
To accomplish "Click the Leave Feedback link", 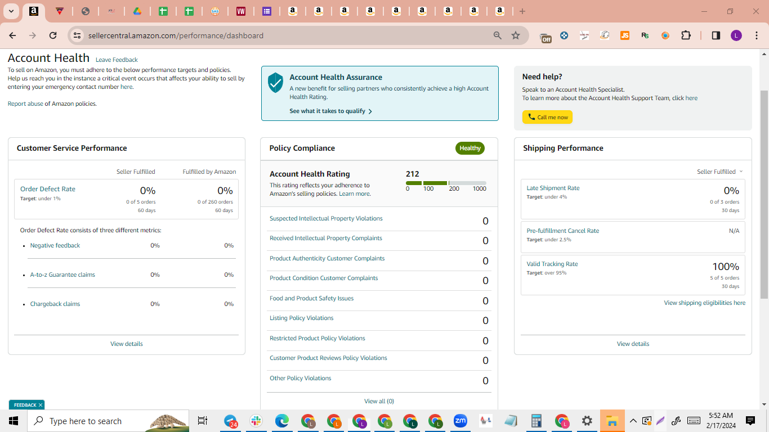I will point(117,60).
